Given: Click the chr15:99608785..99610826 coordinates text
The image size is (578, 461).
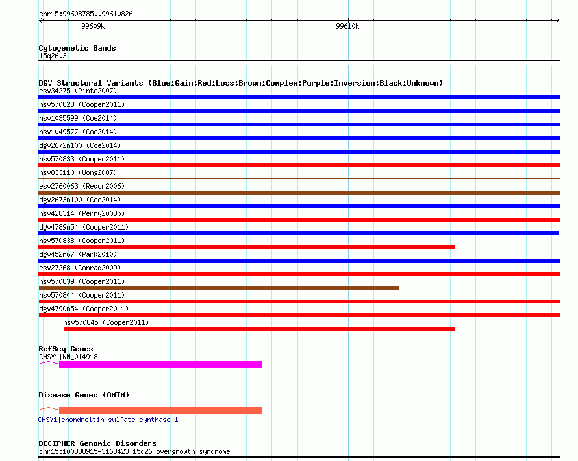Looking at the screenshot, I should 86,14.
